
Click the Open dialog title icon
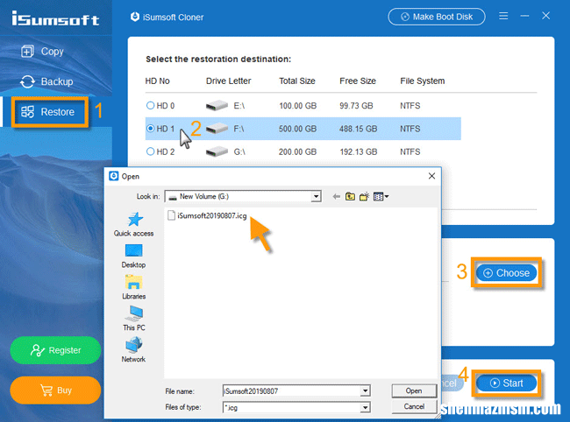point(114,176)
